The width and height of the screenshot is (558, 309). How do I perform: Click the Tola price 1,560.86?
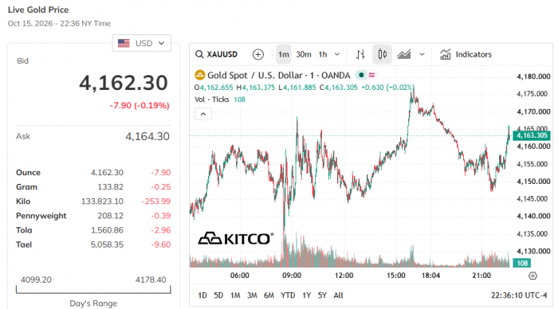(107, 230)
